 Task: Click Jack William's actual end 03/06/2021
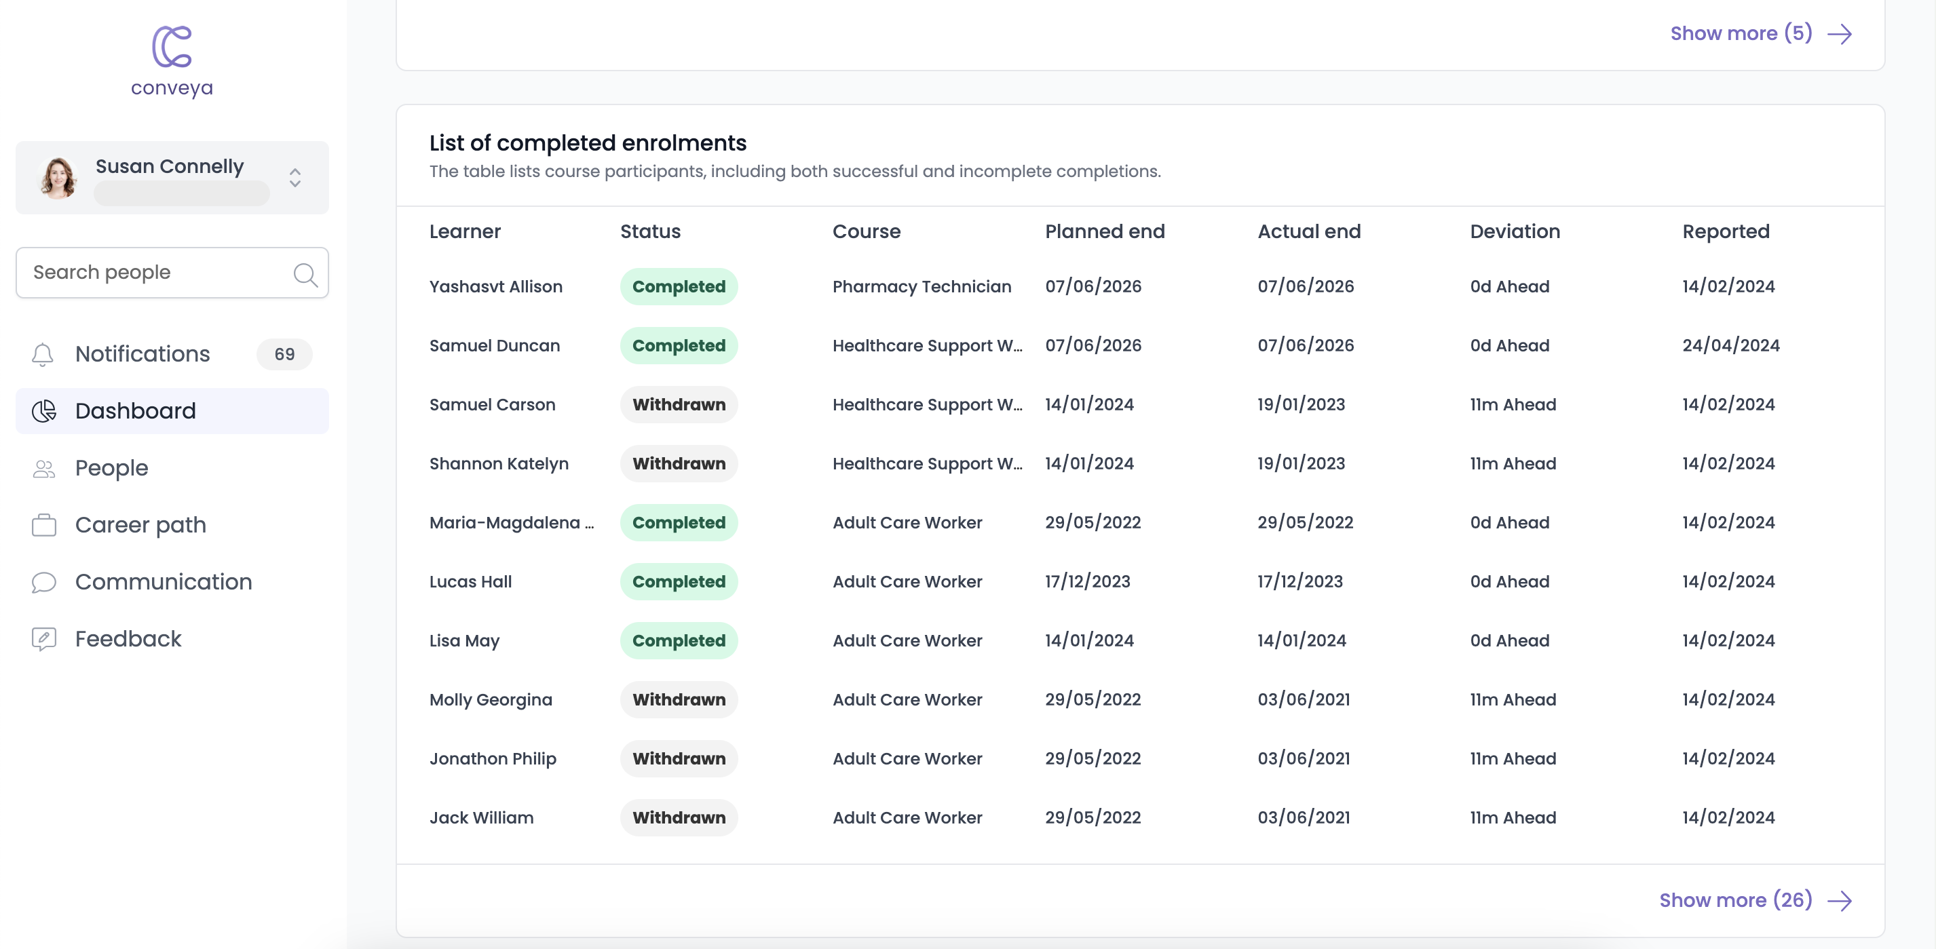(1304, 817)
